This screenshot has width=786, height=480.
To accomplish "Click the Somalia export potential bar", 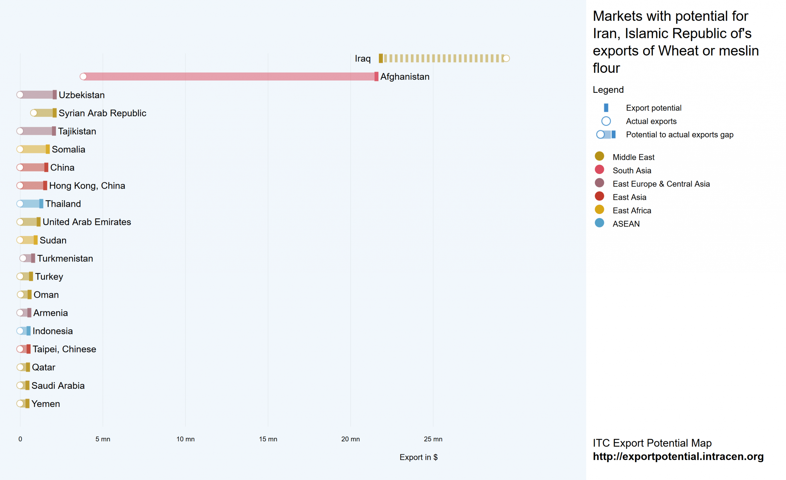I will point(47,149).
